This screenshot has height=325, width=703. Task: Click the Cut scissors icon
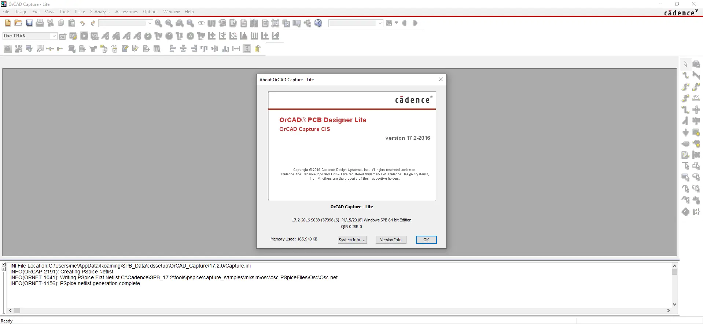coord(51,23)
